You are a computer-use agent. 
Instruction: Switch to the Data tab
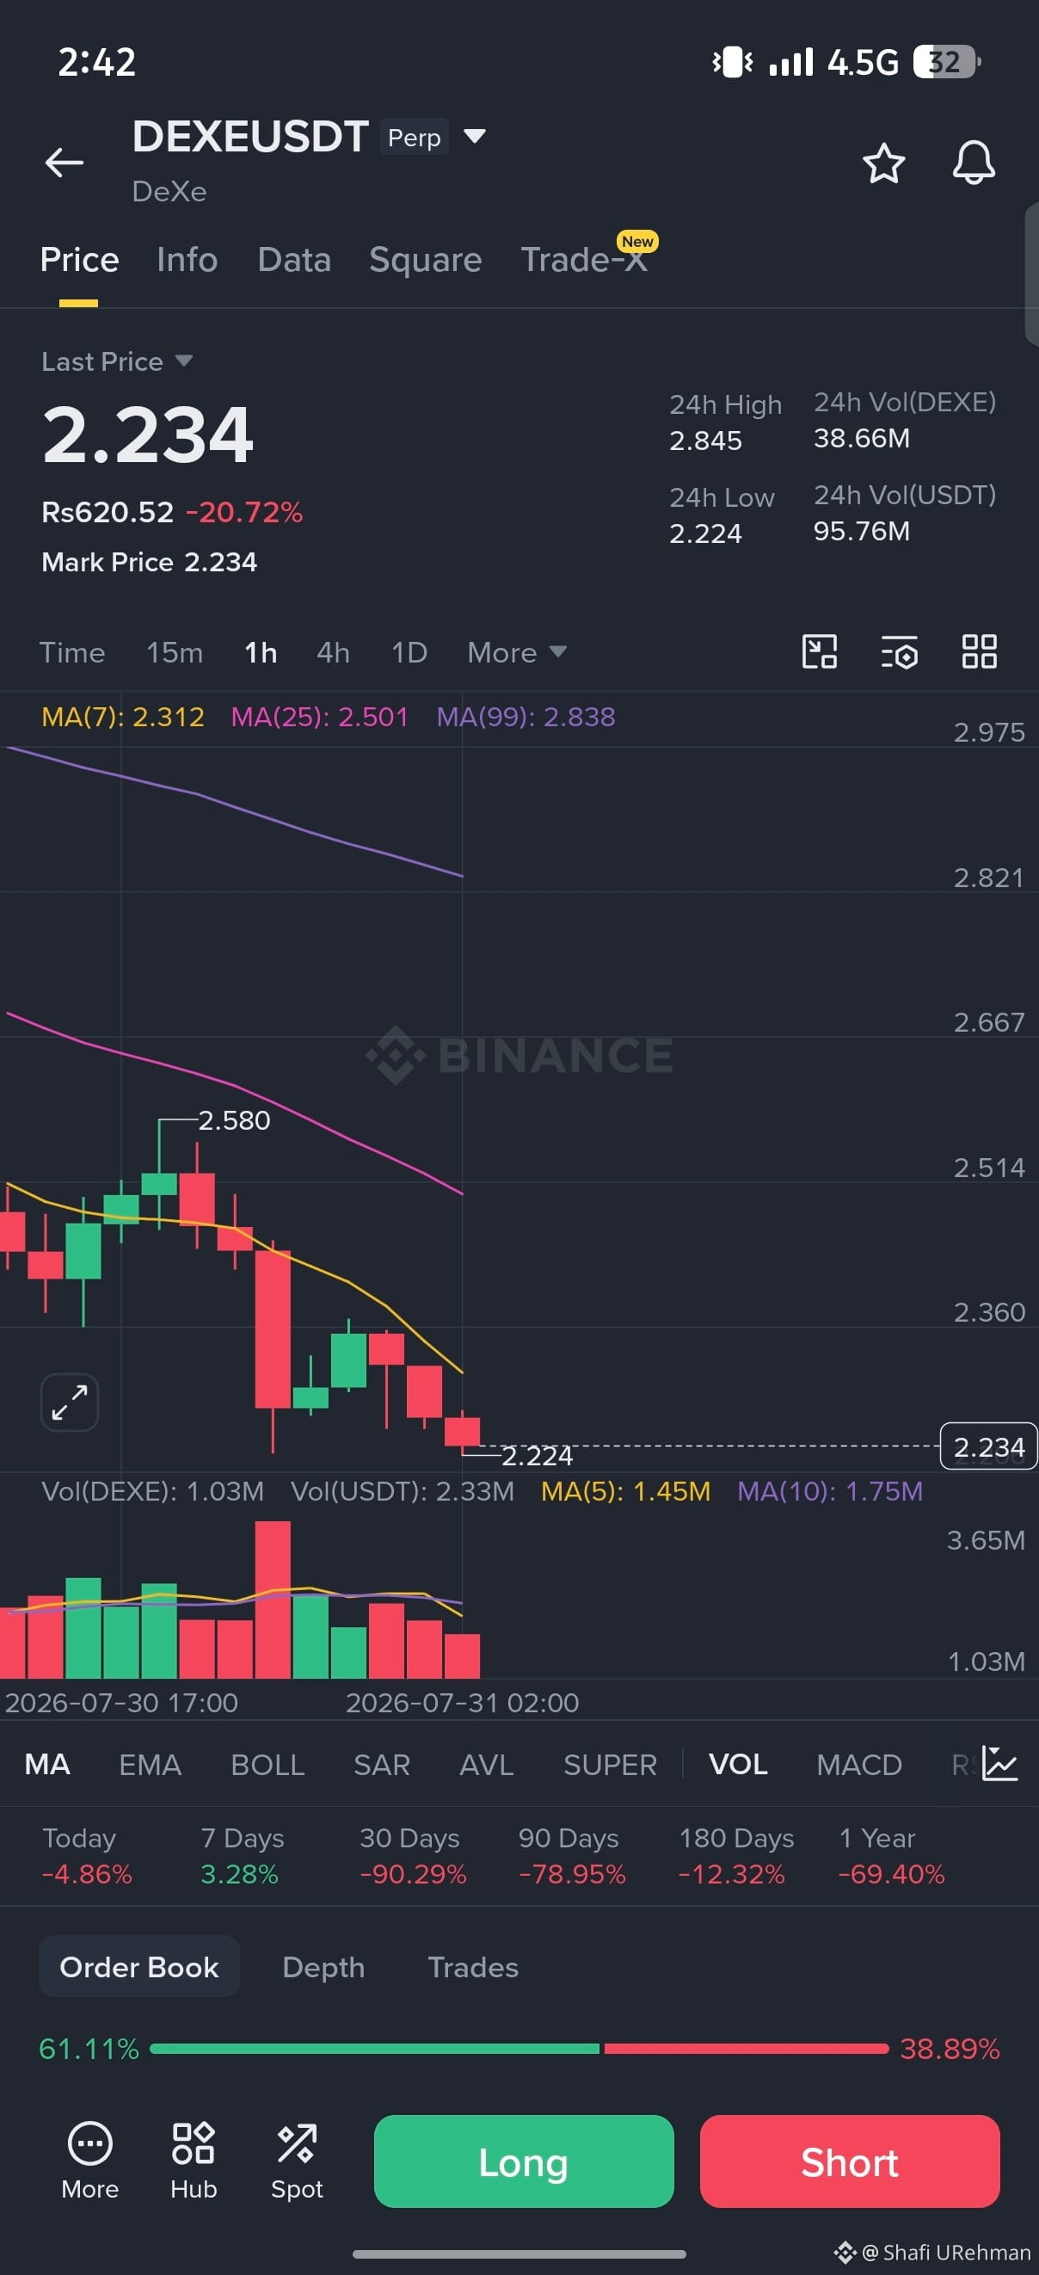point(294,260)
